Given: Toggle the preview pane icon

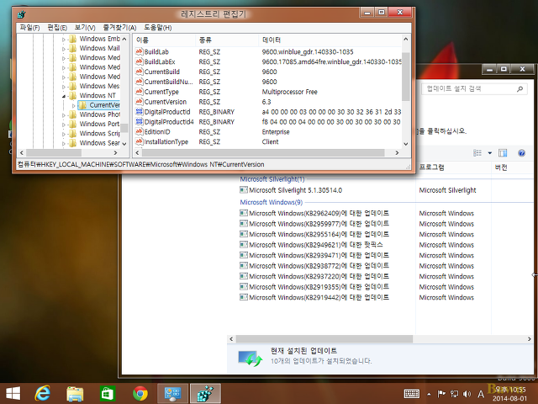Looking at the screenshot, I should pos(503,153).
